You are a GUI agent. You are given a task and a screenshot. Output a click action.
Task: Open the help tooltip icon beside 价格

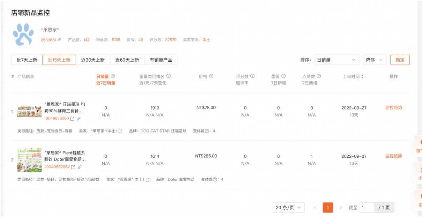click(211, 76)
